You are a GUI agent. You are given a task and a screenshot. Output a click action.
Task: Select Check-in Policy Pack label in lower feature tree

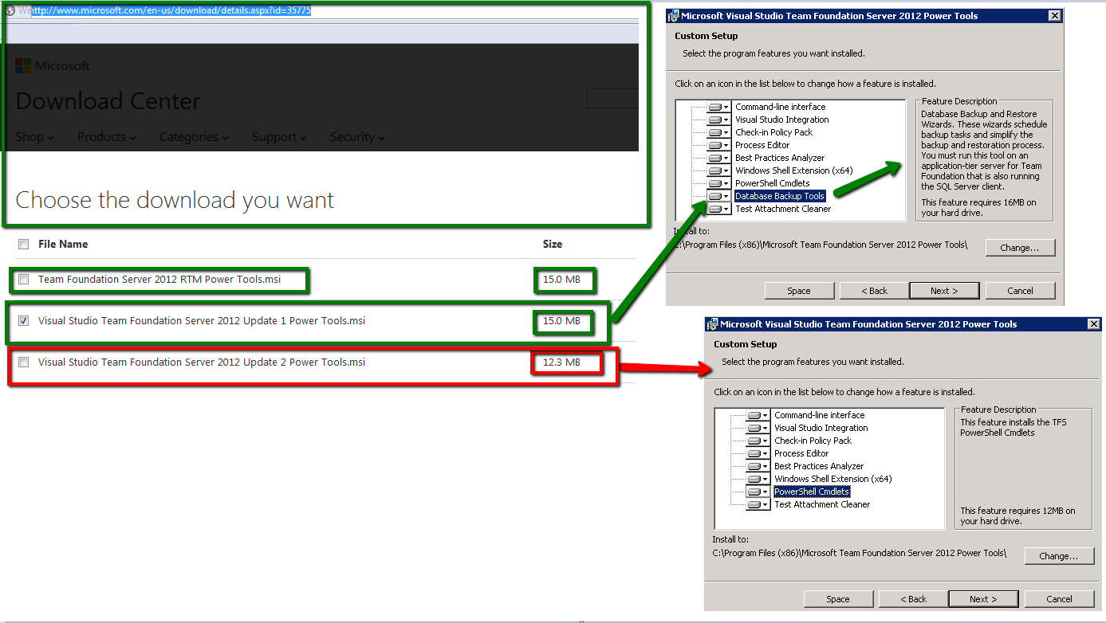click(x=813, y=441)
